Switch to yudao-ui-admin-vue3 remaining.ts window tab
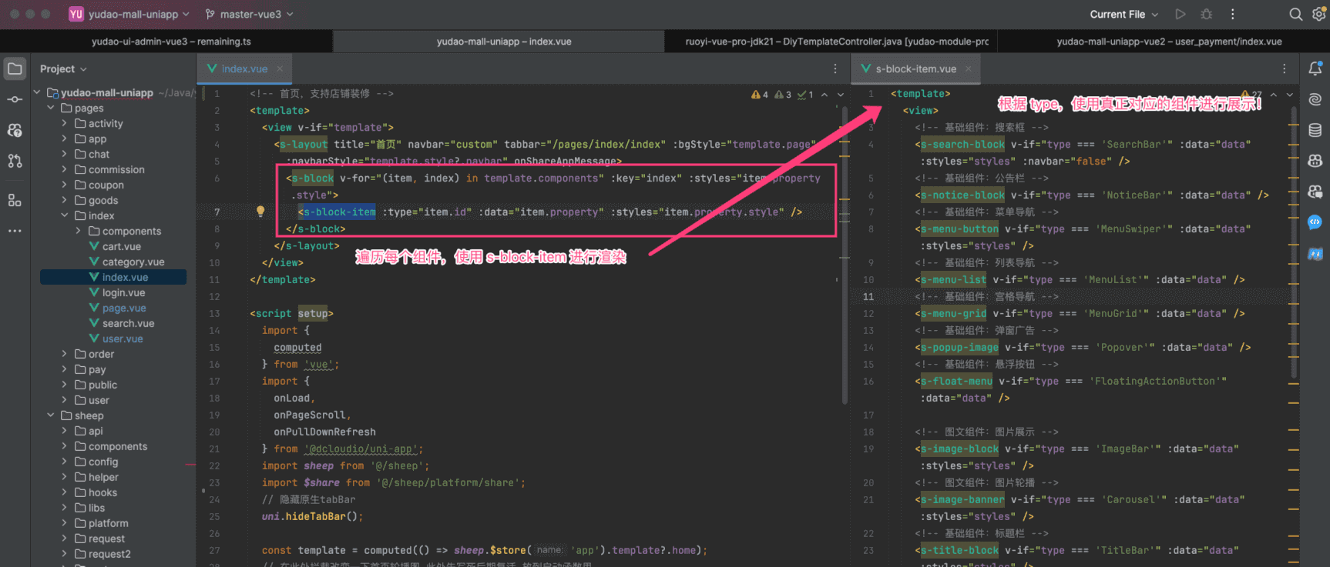Image resolution: width=1330 pixels, height=567 pixels. (x=171, y=42)
